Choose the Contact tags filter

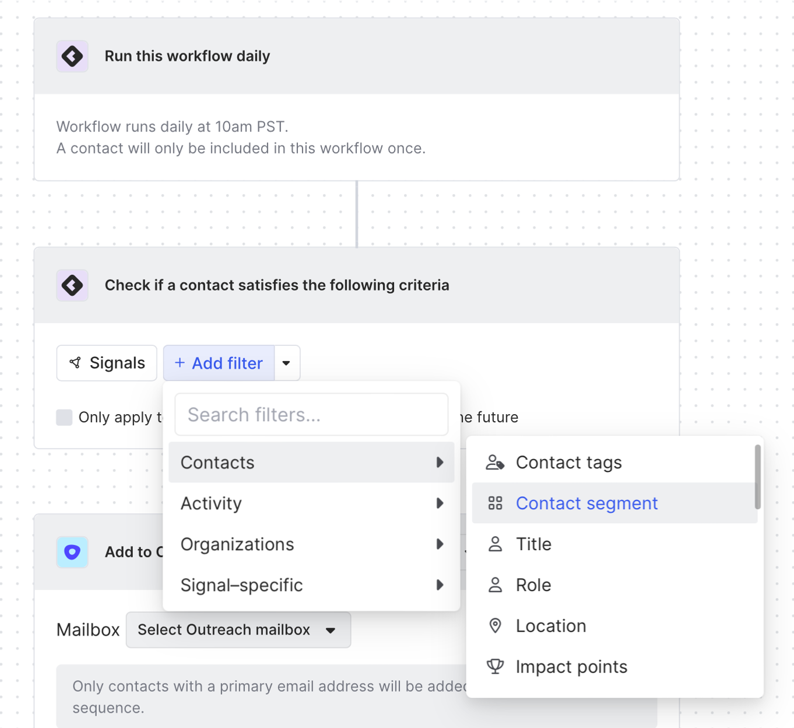pos(614,462)
